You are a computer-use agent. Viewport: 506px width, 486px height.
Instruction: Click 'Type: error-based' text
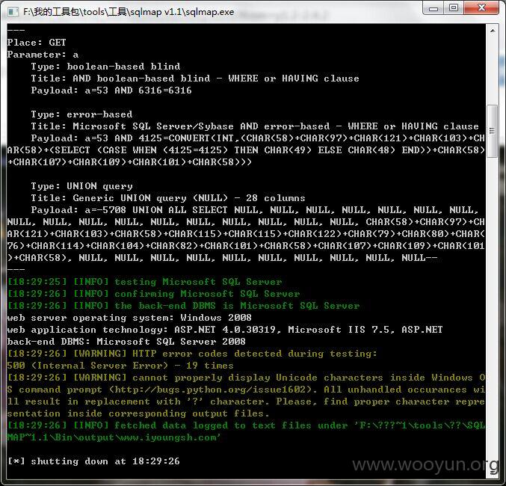[81, 114]
